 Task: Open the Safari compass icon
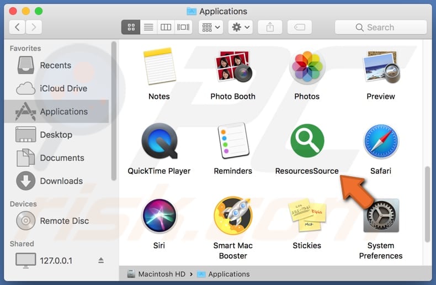(x=381, y=141)
